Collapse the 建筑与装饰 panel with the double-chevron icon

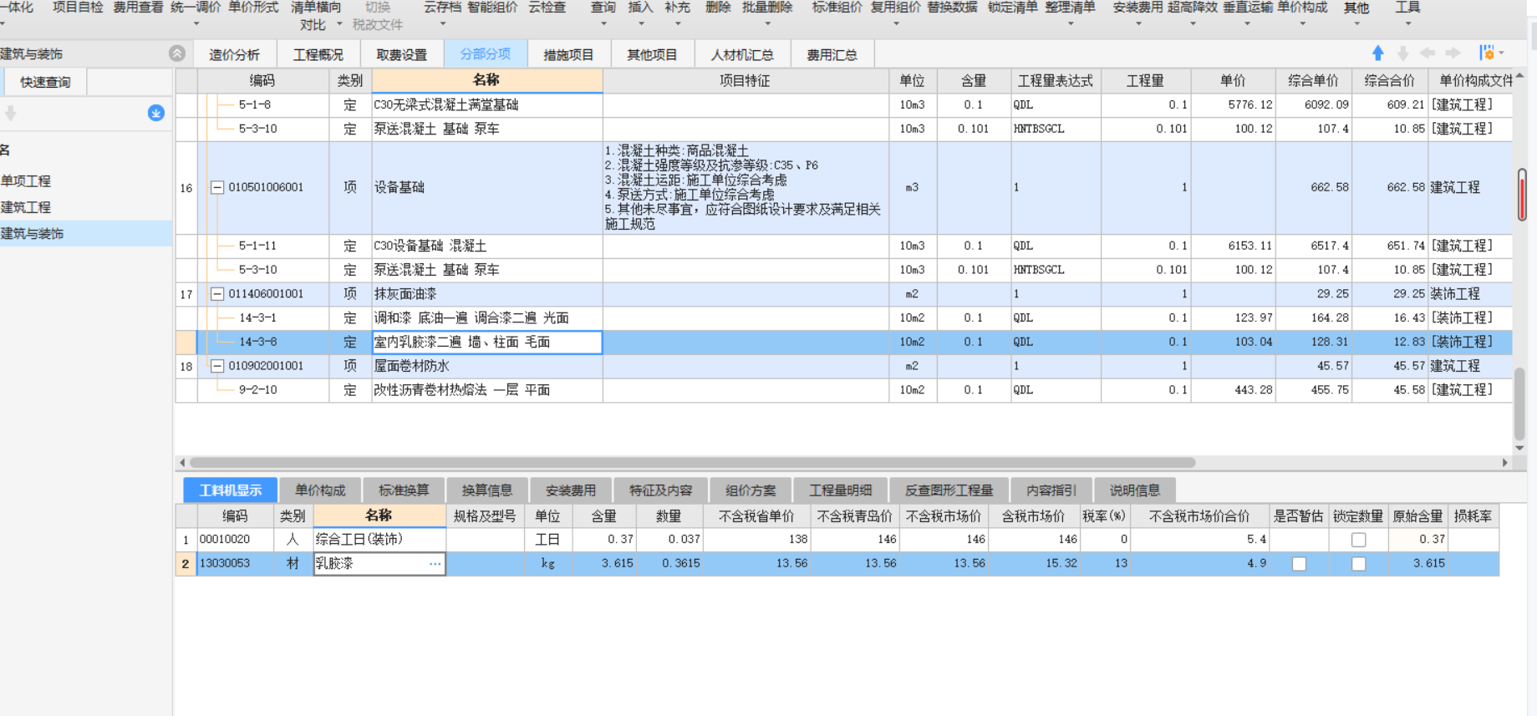(177, 53)
